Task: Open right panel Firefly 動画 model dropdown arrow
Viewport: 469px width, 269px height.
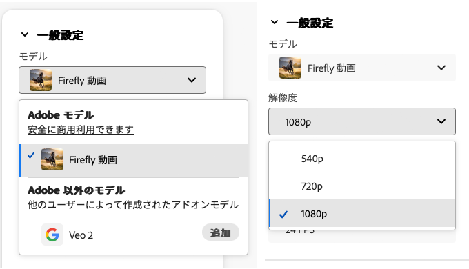Action: (x=441, y=68)
